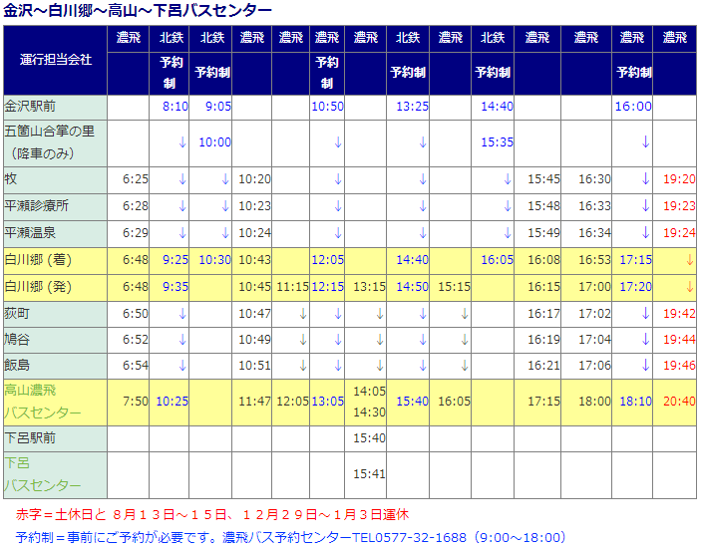
Task: Click the red 20:40 Takayama time
Action: point(679,401)
